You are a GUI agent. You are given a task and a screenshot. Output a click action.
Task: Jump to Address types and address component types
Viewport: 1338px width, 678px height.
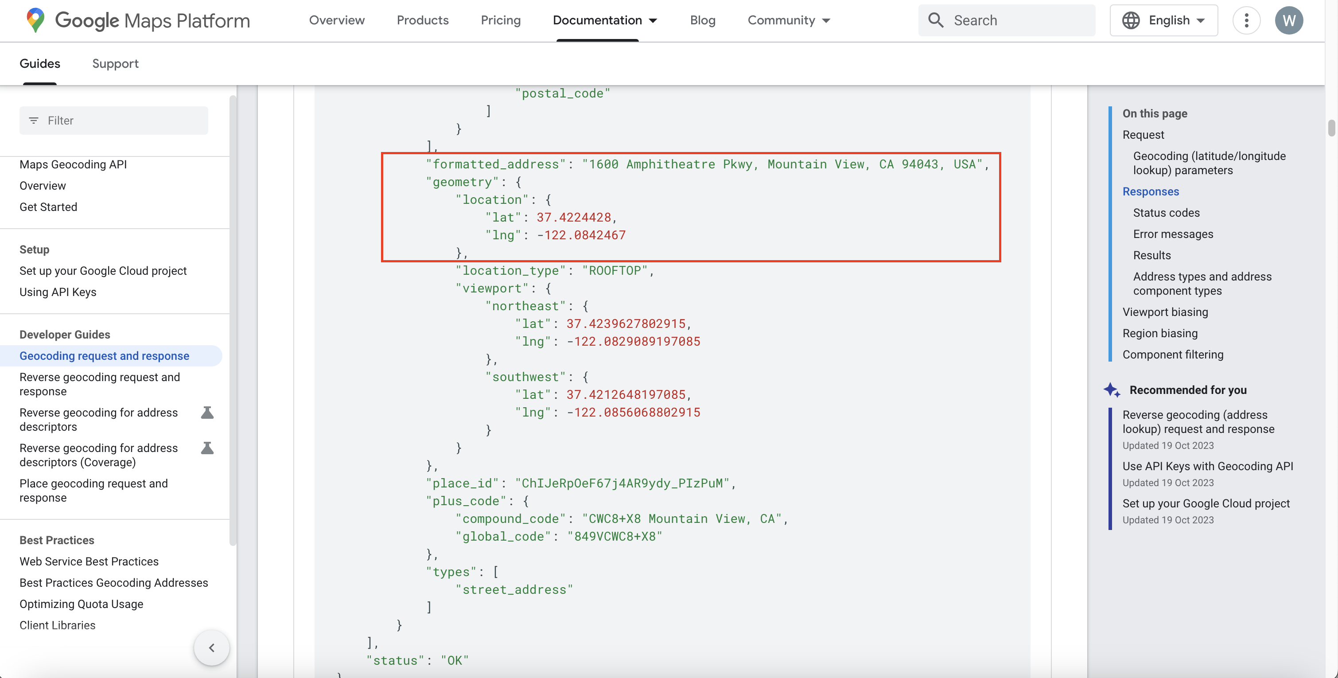(x=1202, y=283)
